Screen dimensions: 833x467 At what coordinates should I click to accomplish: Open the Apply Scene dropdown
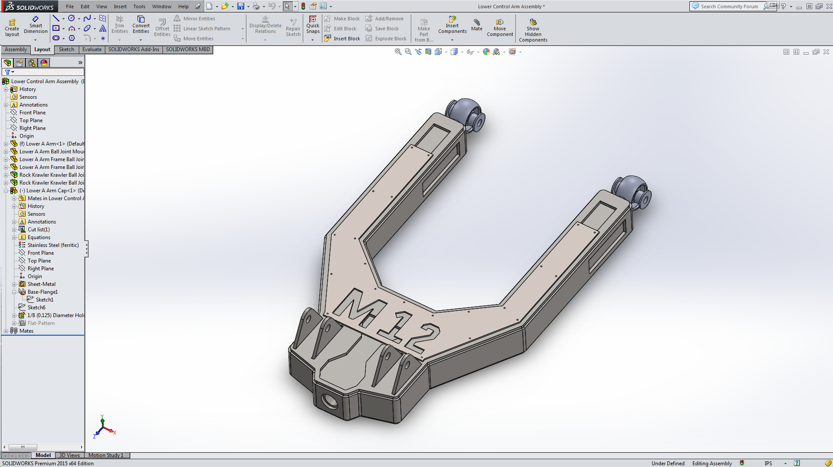pyautogui.click(x=504, y=52)
